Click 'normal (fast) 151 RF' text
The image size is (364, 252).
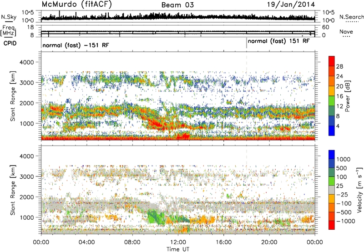pyautogui.click(x=278, y=41)
